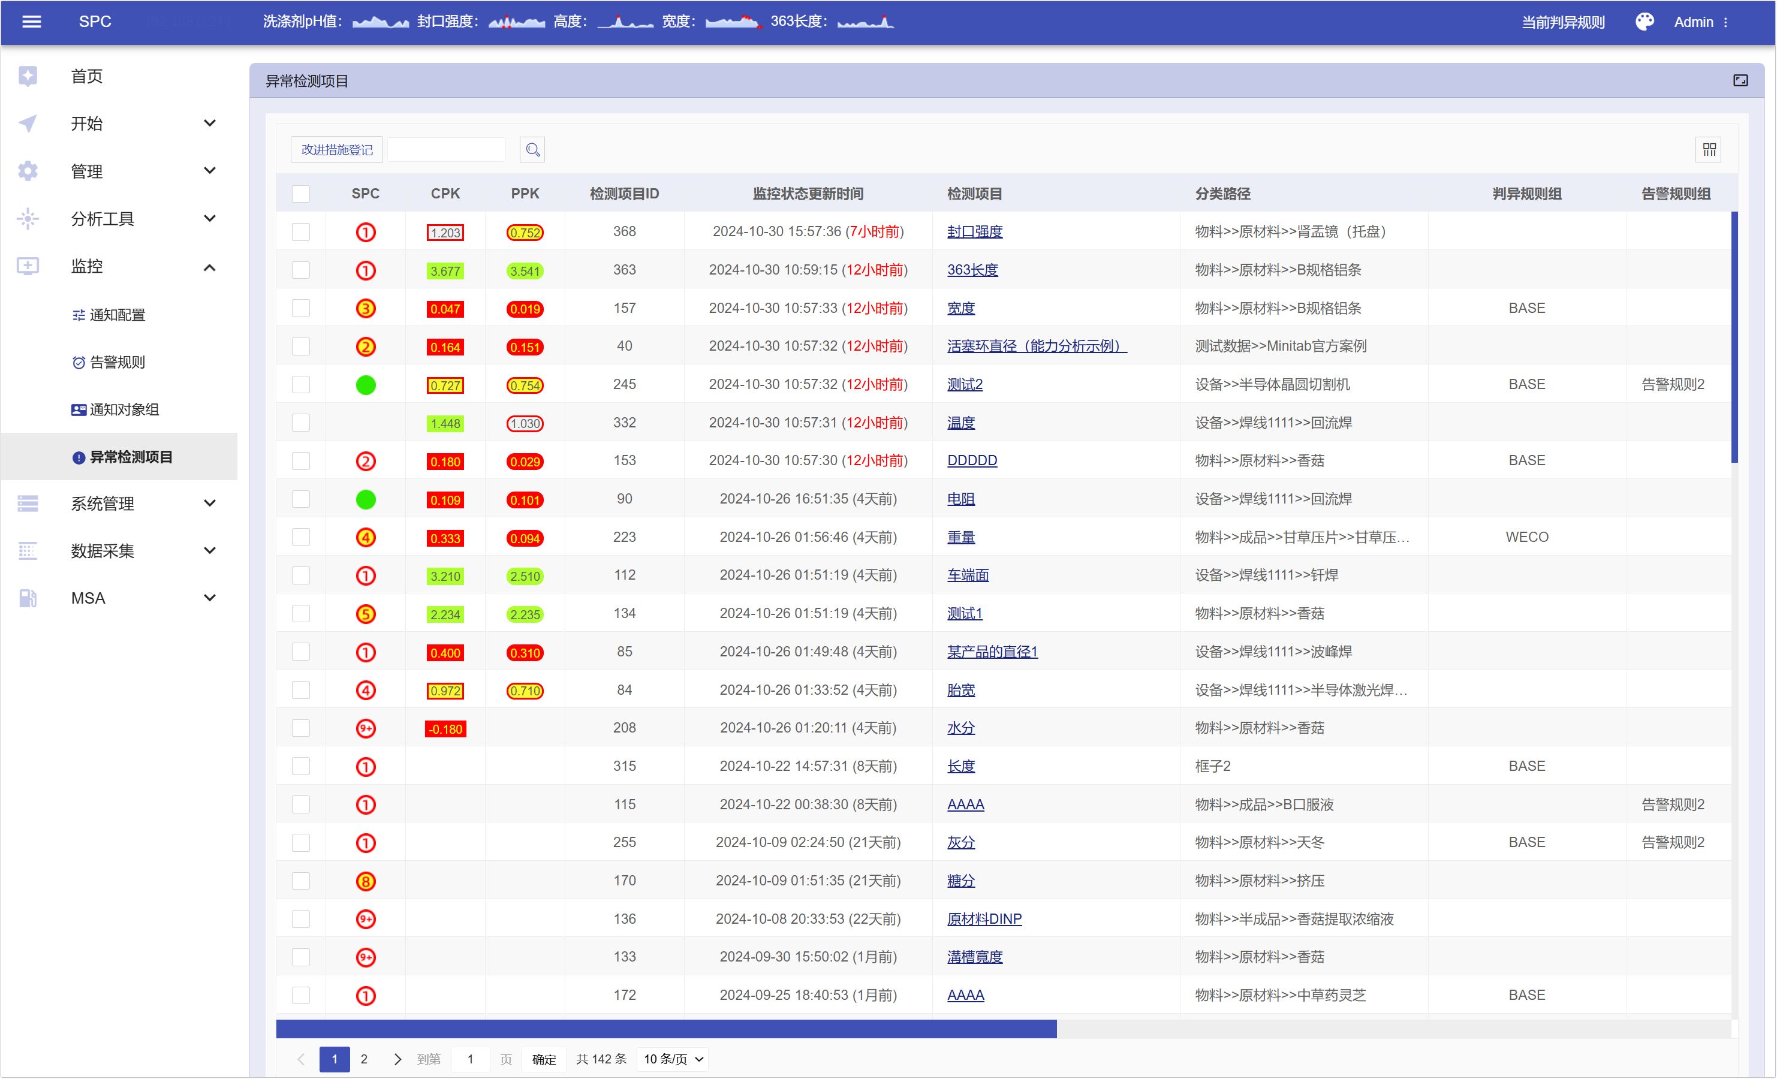Open the 原材料DINP link

click(984, 919)
